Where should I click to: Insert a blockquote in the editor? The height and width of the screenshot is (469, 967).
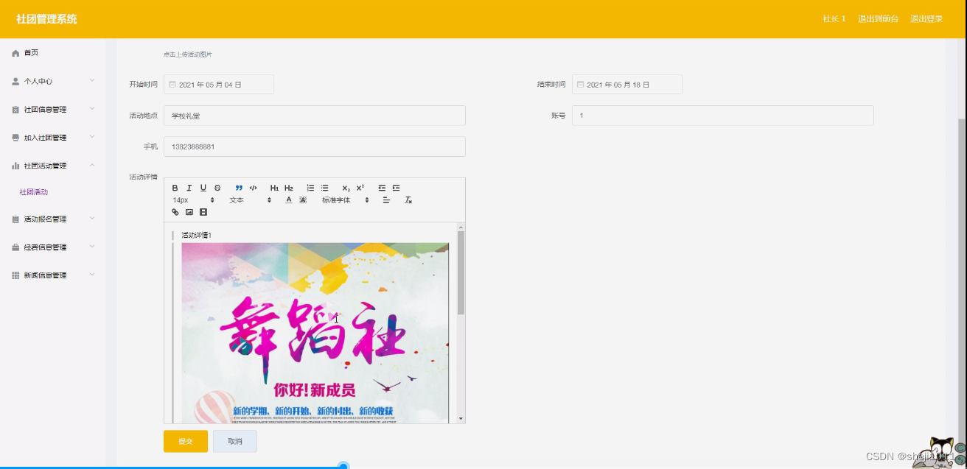pyautogui.click(x=238, y=187)
